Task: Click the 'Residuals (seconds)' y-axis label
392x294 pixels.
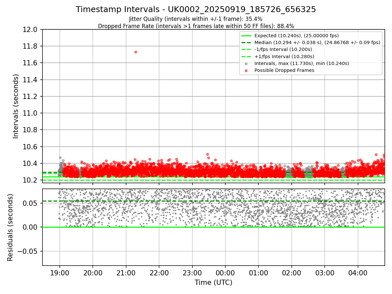Action: point(10,227)
